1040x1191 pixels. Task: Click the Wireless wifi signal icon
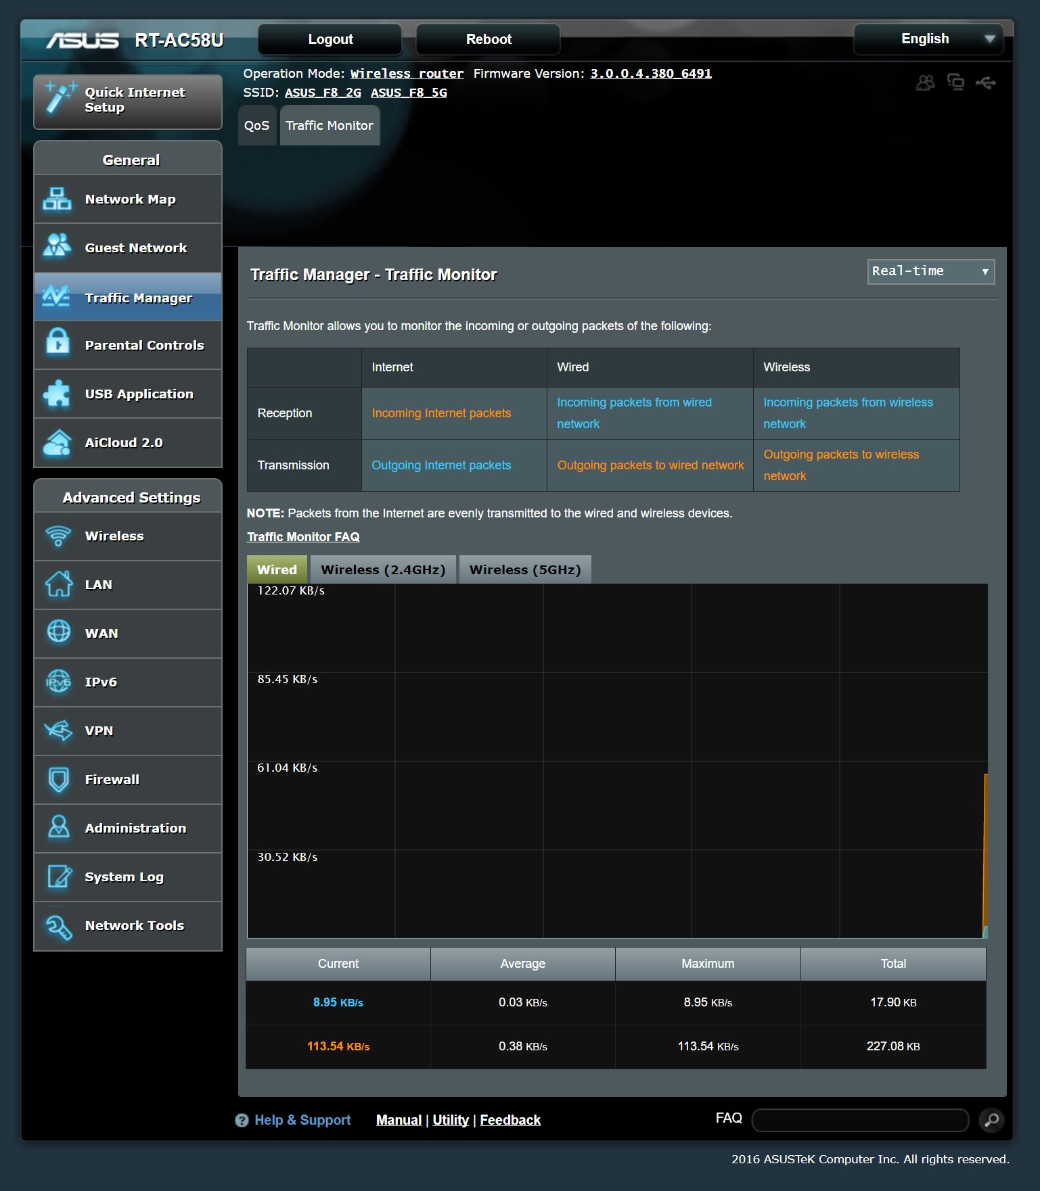pyautogui.click(x=59, y=536)
